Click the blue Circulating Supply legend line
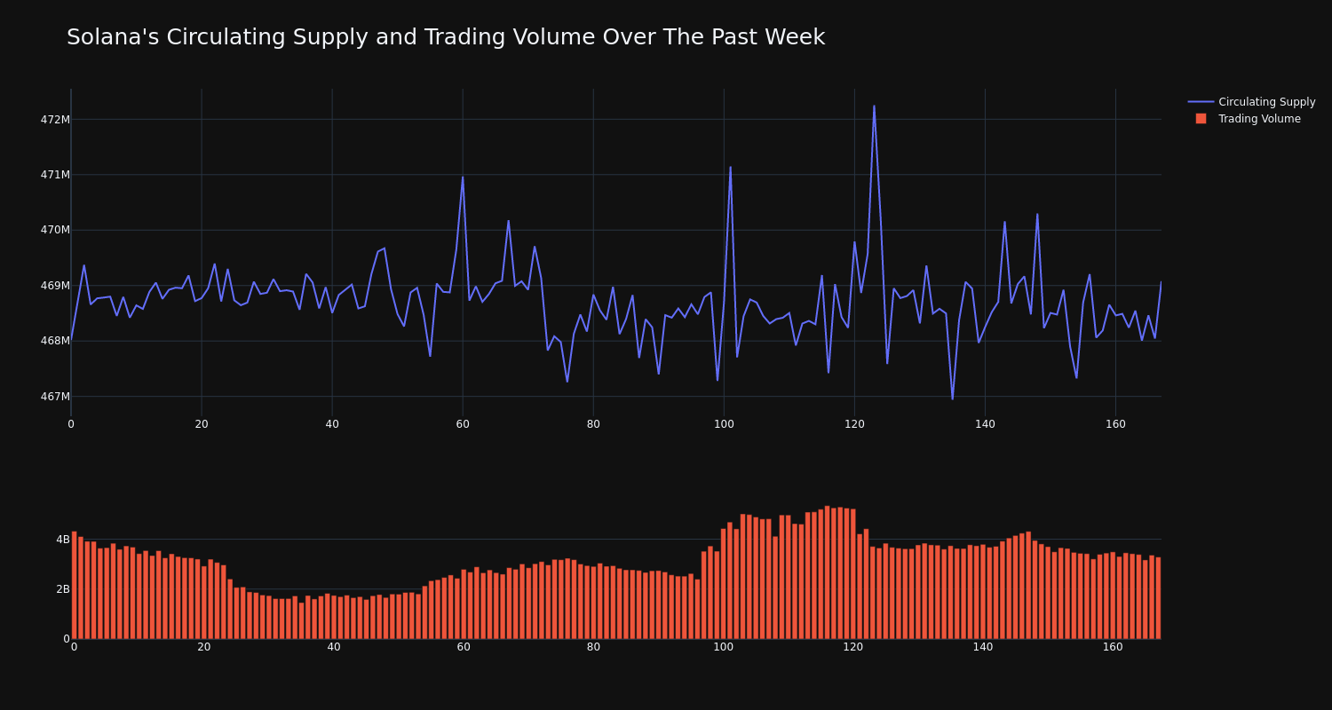Screen dimensions: 1332x710 pos(1201,102)
